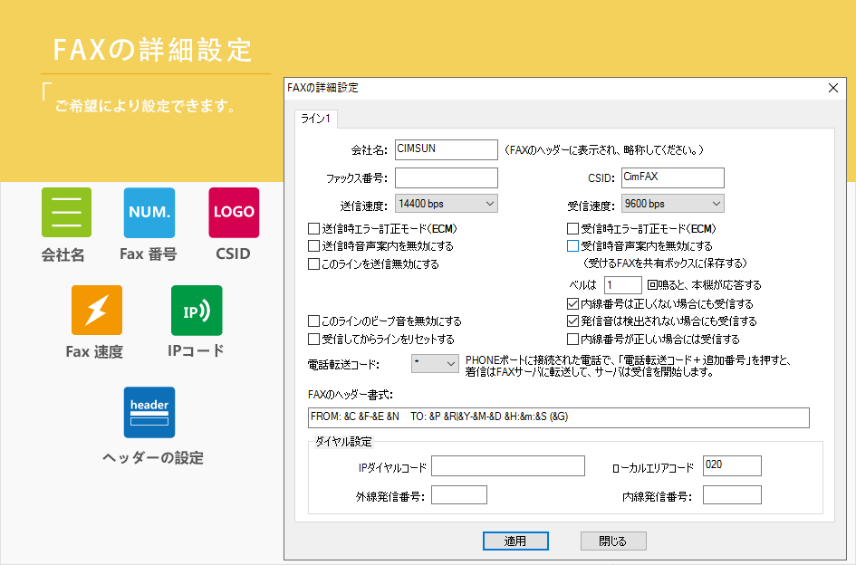Click the green 会社名 icon

pyautogui.click(x=66, y=213)
